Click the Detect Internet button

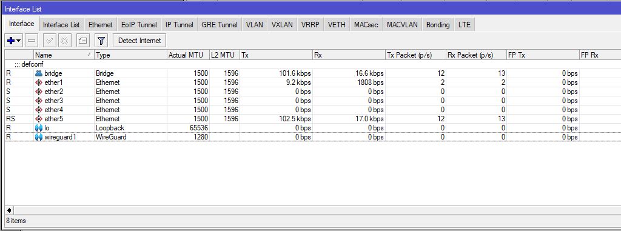click(x=139, y=41)
